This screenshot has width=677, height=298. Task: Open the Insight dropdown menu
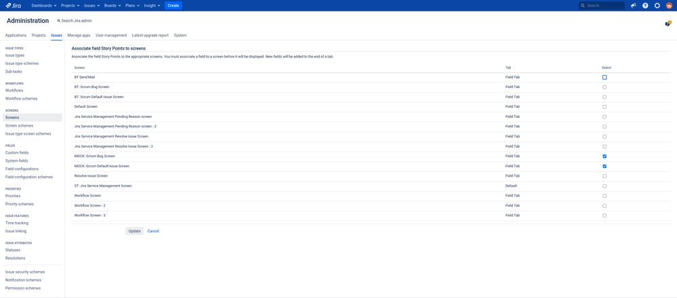click(x=152, y=5)
